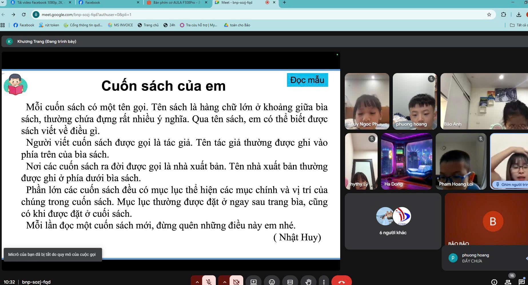Open Chrome extensions puzzle icon
Screen dimensions: 528x285
(x=503, y=15)
